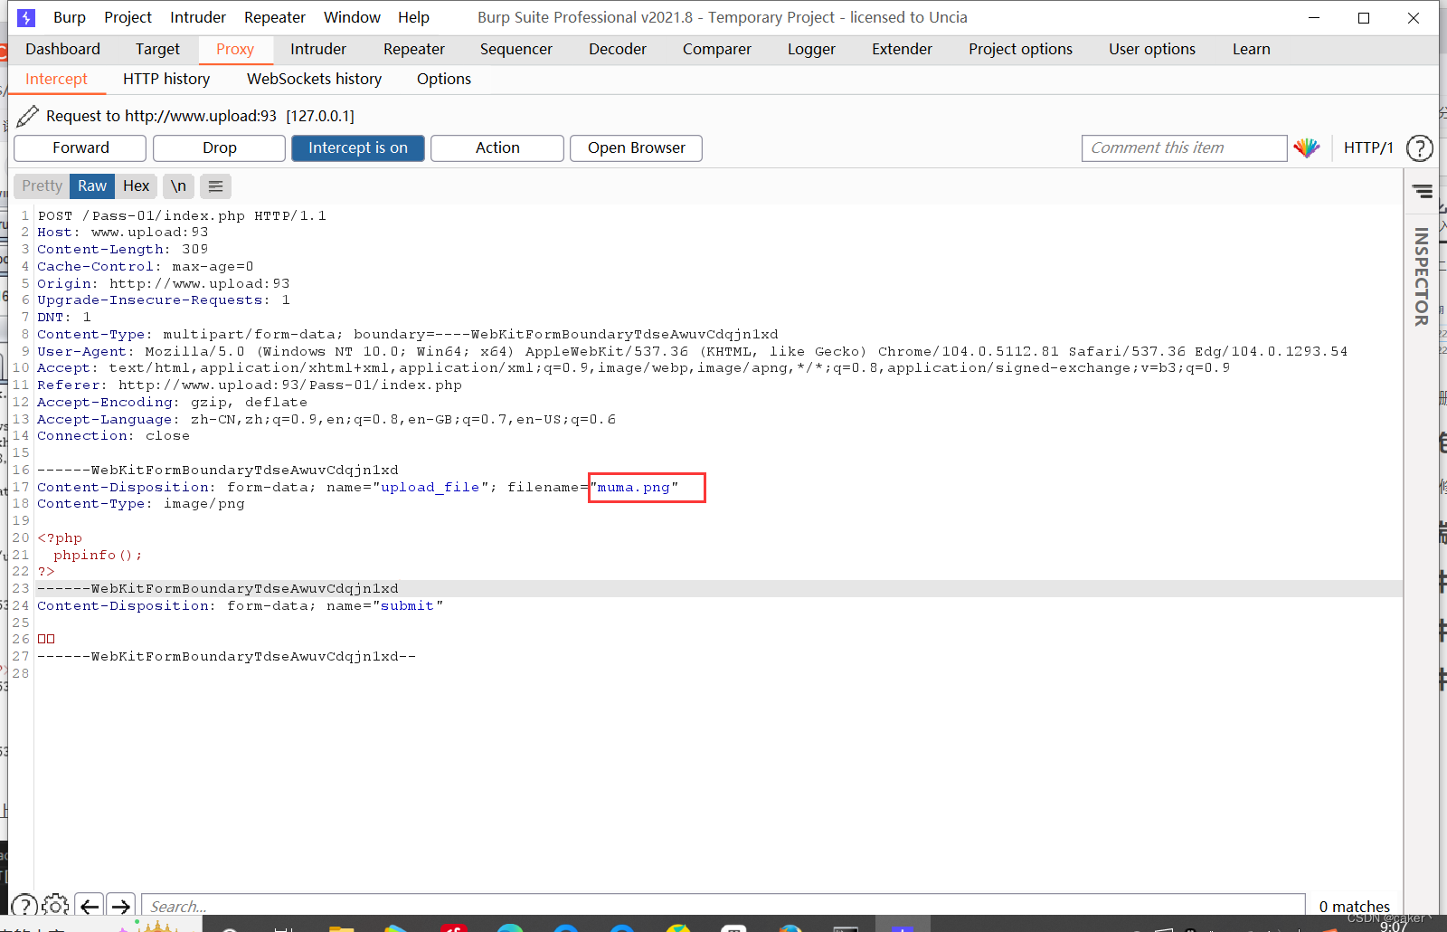Open the Help menu
The height and width of the screenshot is (932, 1447).
[x=413, y=17]
